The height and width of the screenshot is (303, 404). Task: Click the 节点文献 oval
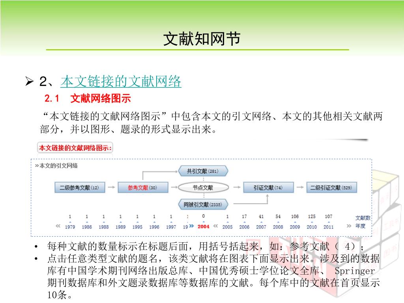203,187
